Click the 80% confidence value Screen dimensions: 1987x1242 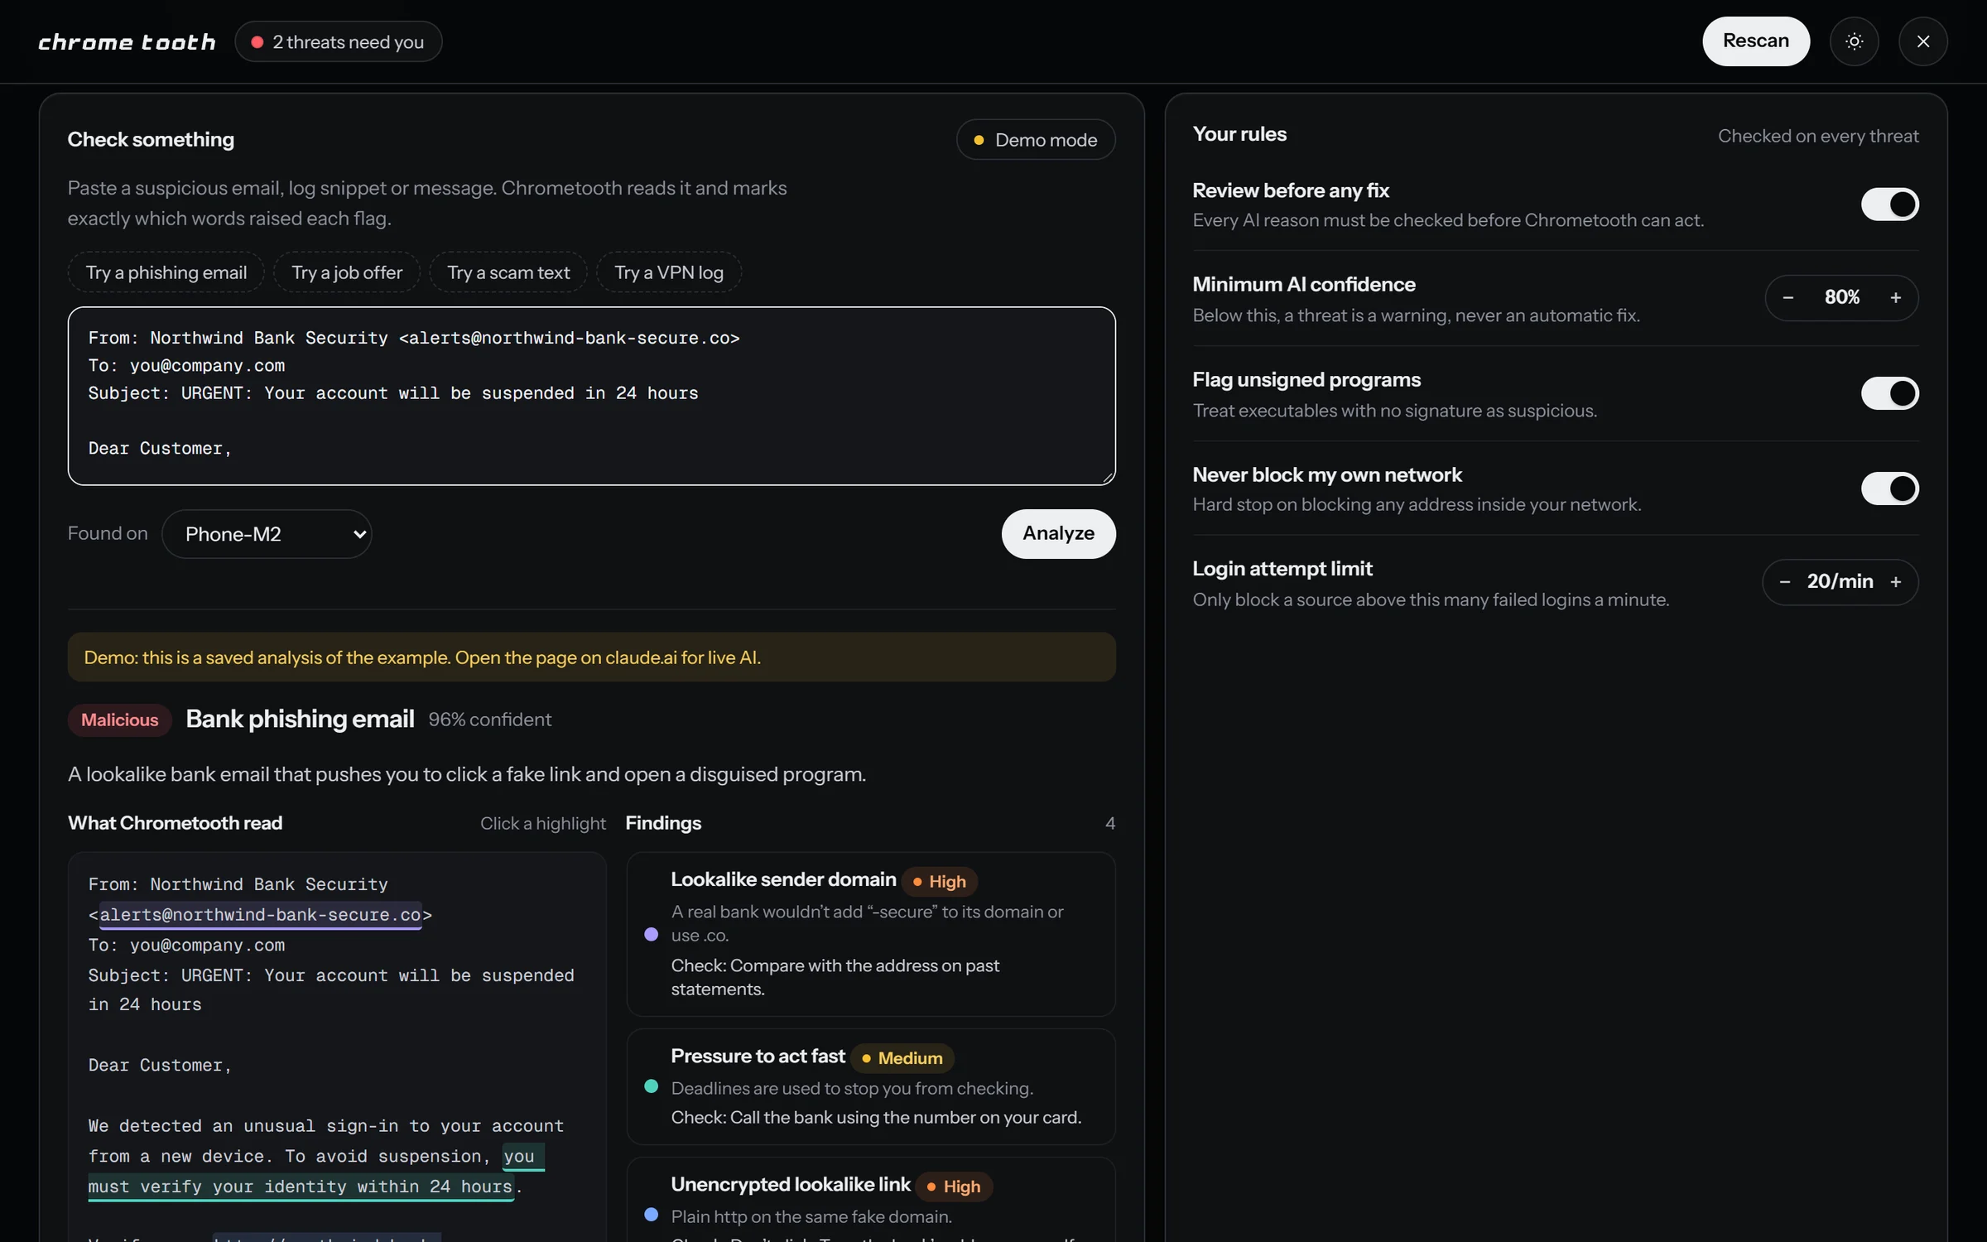point(1842,298)
